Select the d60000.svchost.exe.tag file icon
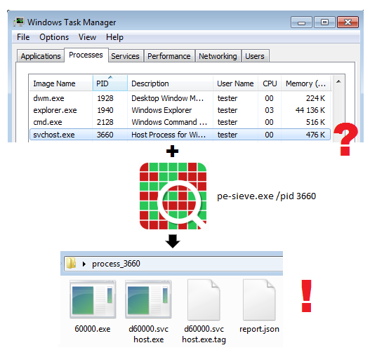This screenshot has height=357, width=370. click(x=204, y=299)
